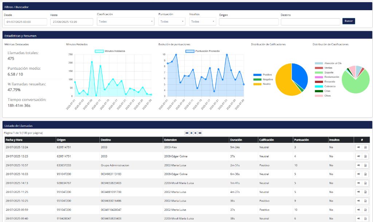The height and width of the screenshot is (222, 373).
Task: Sort table by Duración column header
Action: [236, 140]
